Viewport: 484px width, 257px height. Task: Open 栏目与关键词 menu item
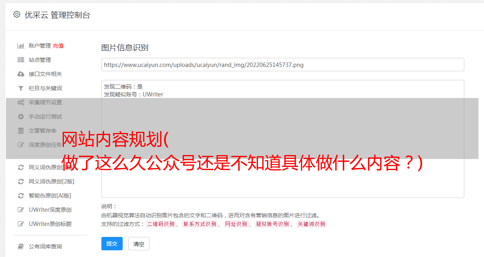(x=45, y=88)
